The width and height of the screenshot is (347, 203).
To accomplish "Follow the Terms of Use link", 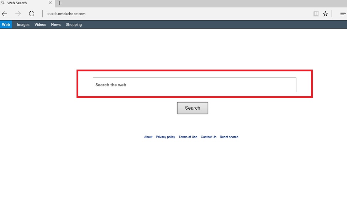I will tap(188, 137).
